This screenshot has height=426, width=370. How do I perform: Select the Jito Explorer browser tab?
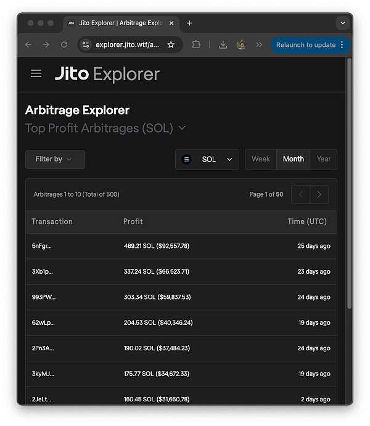click(x=121, y=23)
